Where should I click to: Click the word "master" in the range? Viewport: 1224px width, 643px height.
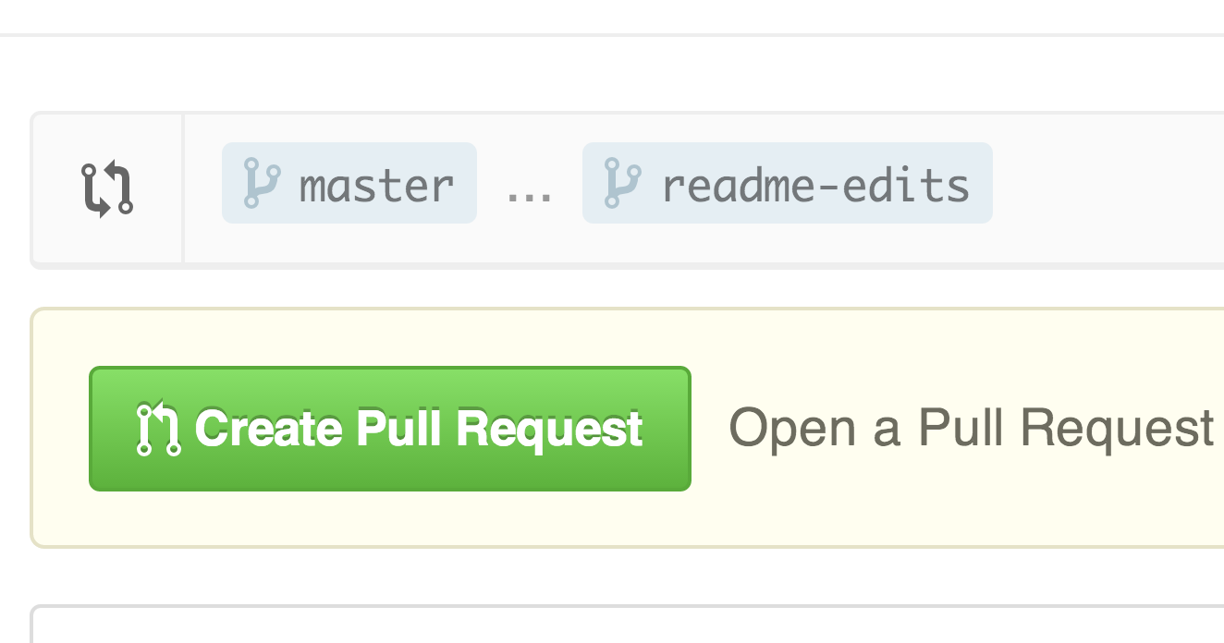376,186
